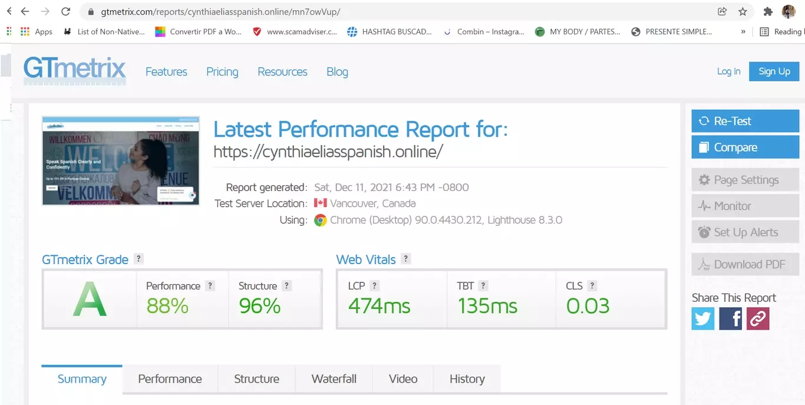This screenshot has height=405, width=805.
Task: Click the Log In link
Action: [728, 71]
